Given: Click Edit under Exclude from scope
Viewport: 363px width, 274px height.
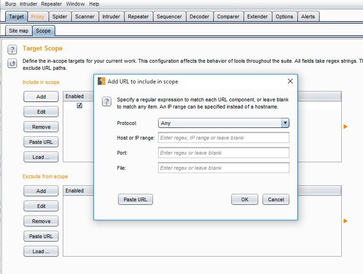Looking at the screenshot, I should click(41, 206).
